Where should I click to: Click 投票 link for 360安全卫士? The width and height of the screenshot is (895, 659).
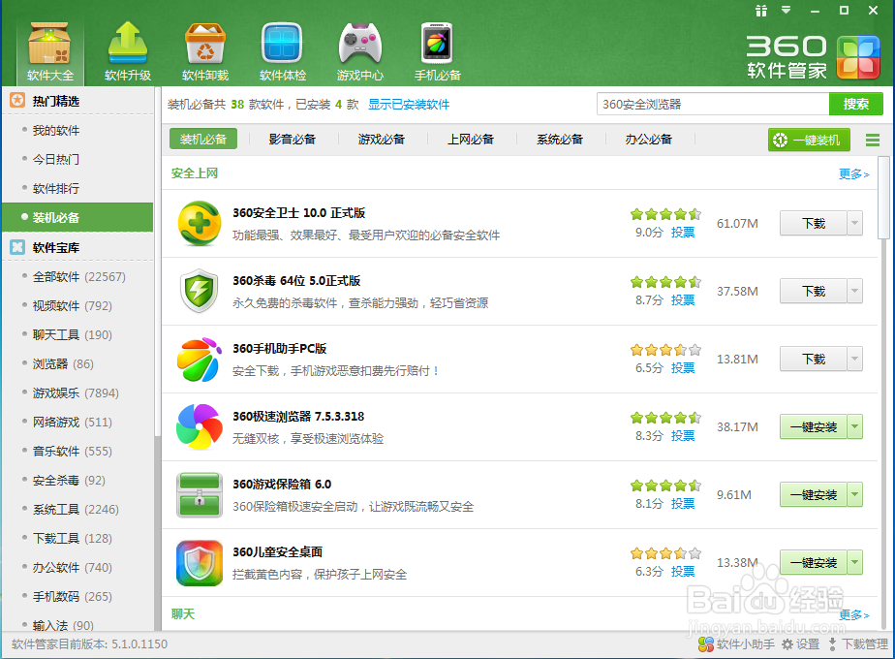[683, 232]
